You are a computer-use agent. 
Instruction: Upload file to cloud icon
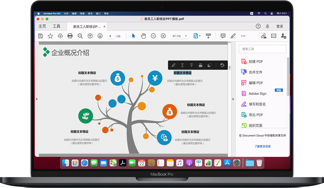pos(60,36)
